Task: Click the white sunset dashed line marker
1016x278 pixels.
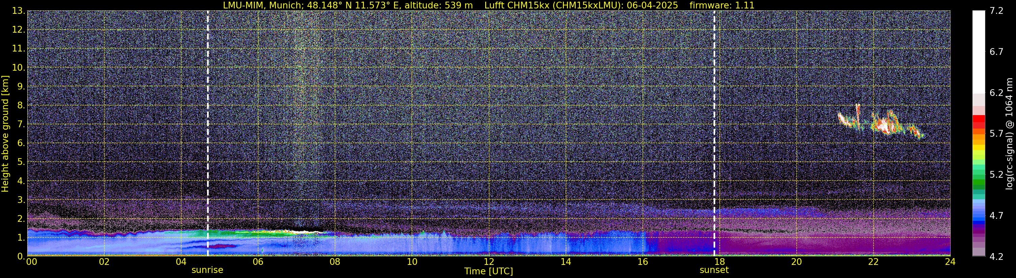Action: (x=714, y=134)
